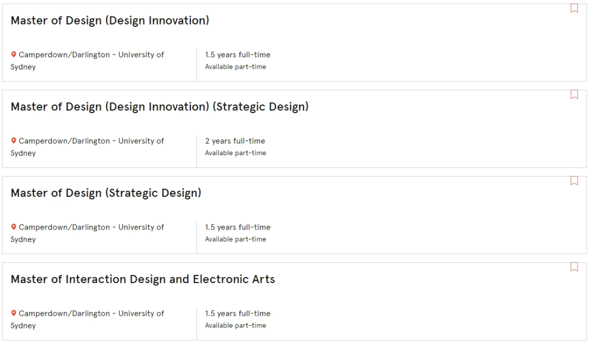The width and height of the screenshot is (591, 346).
Task: Open Master of Design (Strategic Design) title
Action: click(106, 193)
